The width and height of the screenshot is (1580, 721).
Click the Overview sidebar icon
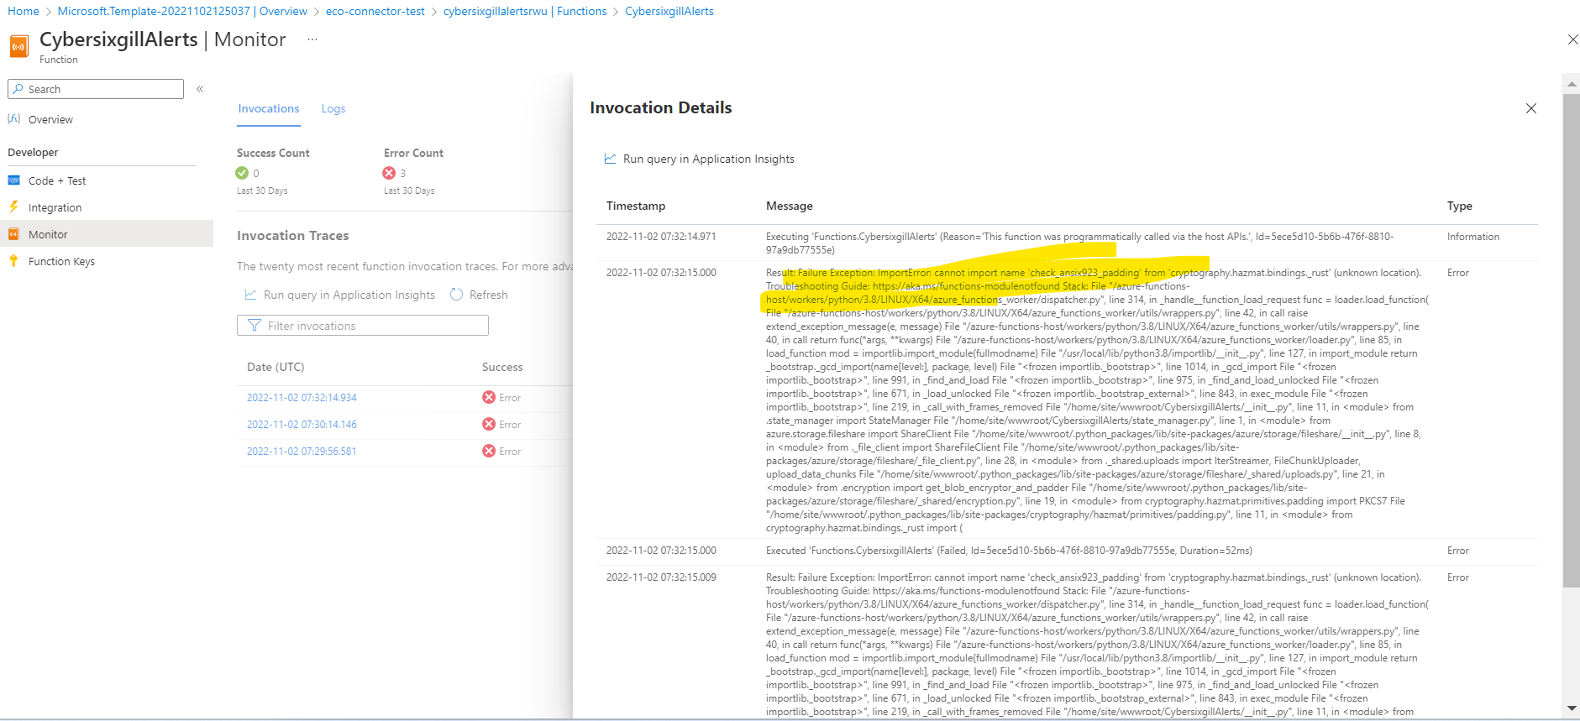point(14,119)
